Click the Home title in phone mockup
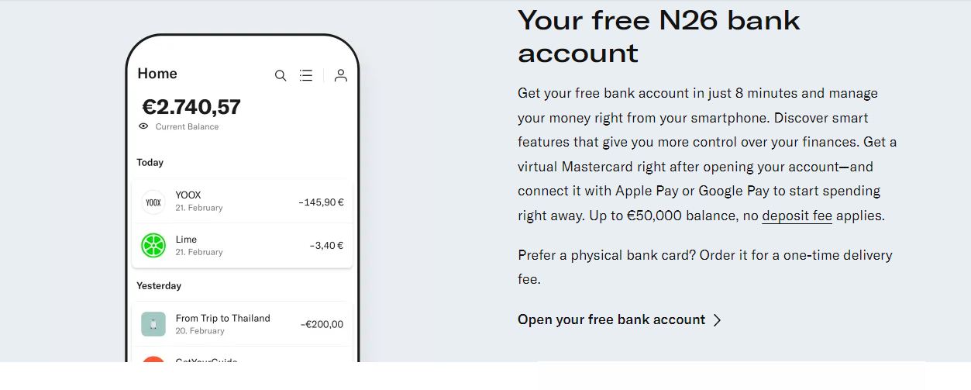Viewport: 971px width, 390px height. click(157, 74)
